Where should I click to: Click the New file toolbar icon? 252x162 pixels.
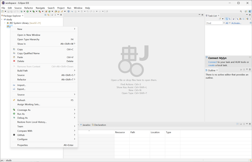point(2,12)
